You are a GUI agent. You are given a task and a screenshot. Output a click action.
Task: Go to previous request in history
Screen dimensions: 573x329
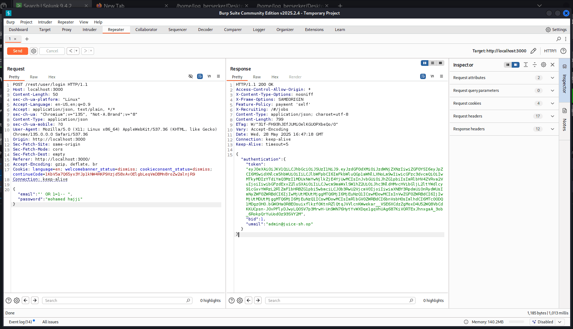[71, 51]
